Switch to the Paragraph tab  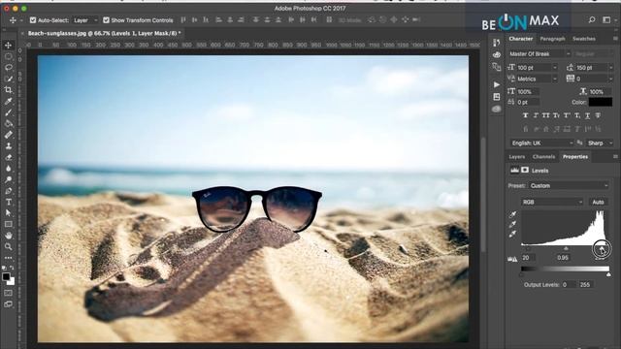coord(552,39)
